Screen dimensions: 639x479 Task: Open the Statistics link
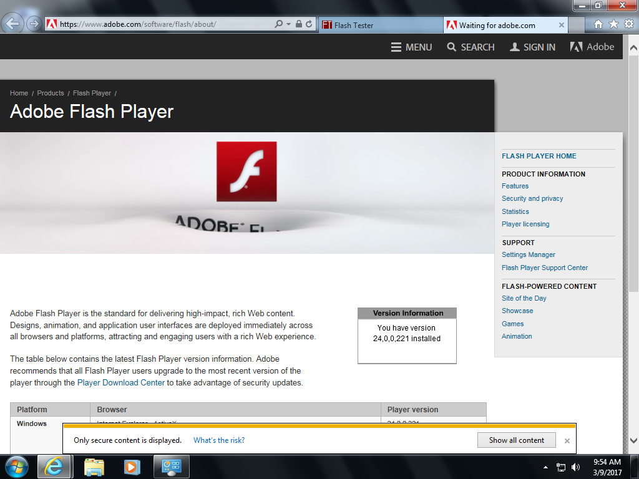(x=515, y=211)
